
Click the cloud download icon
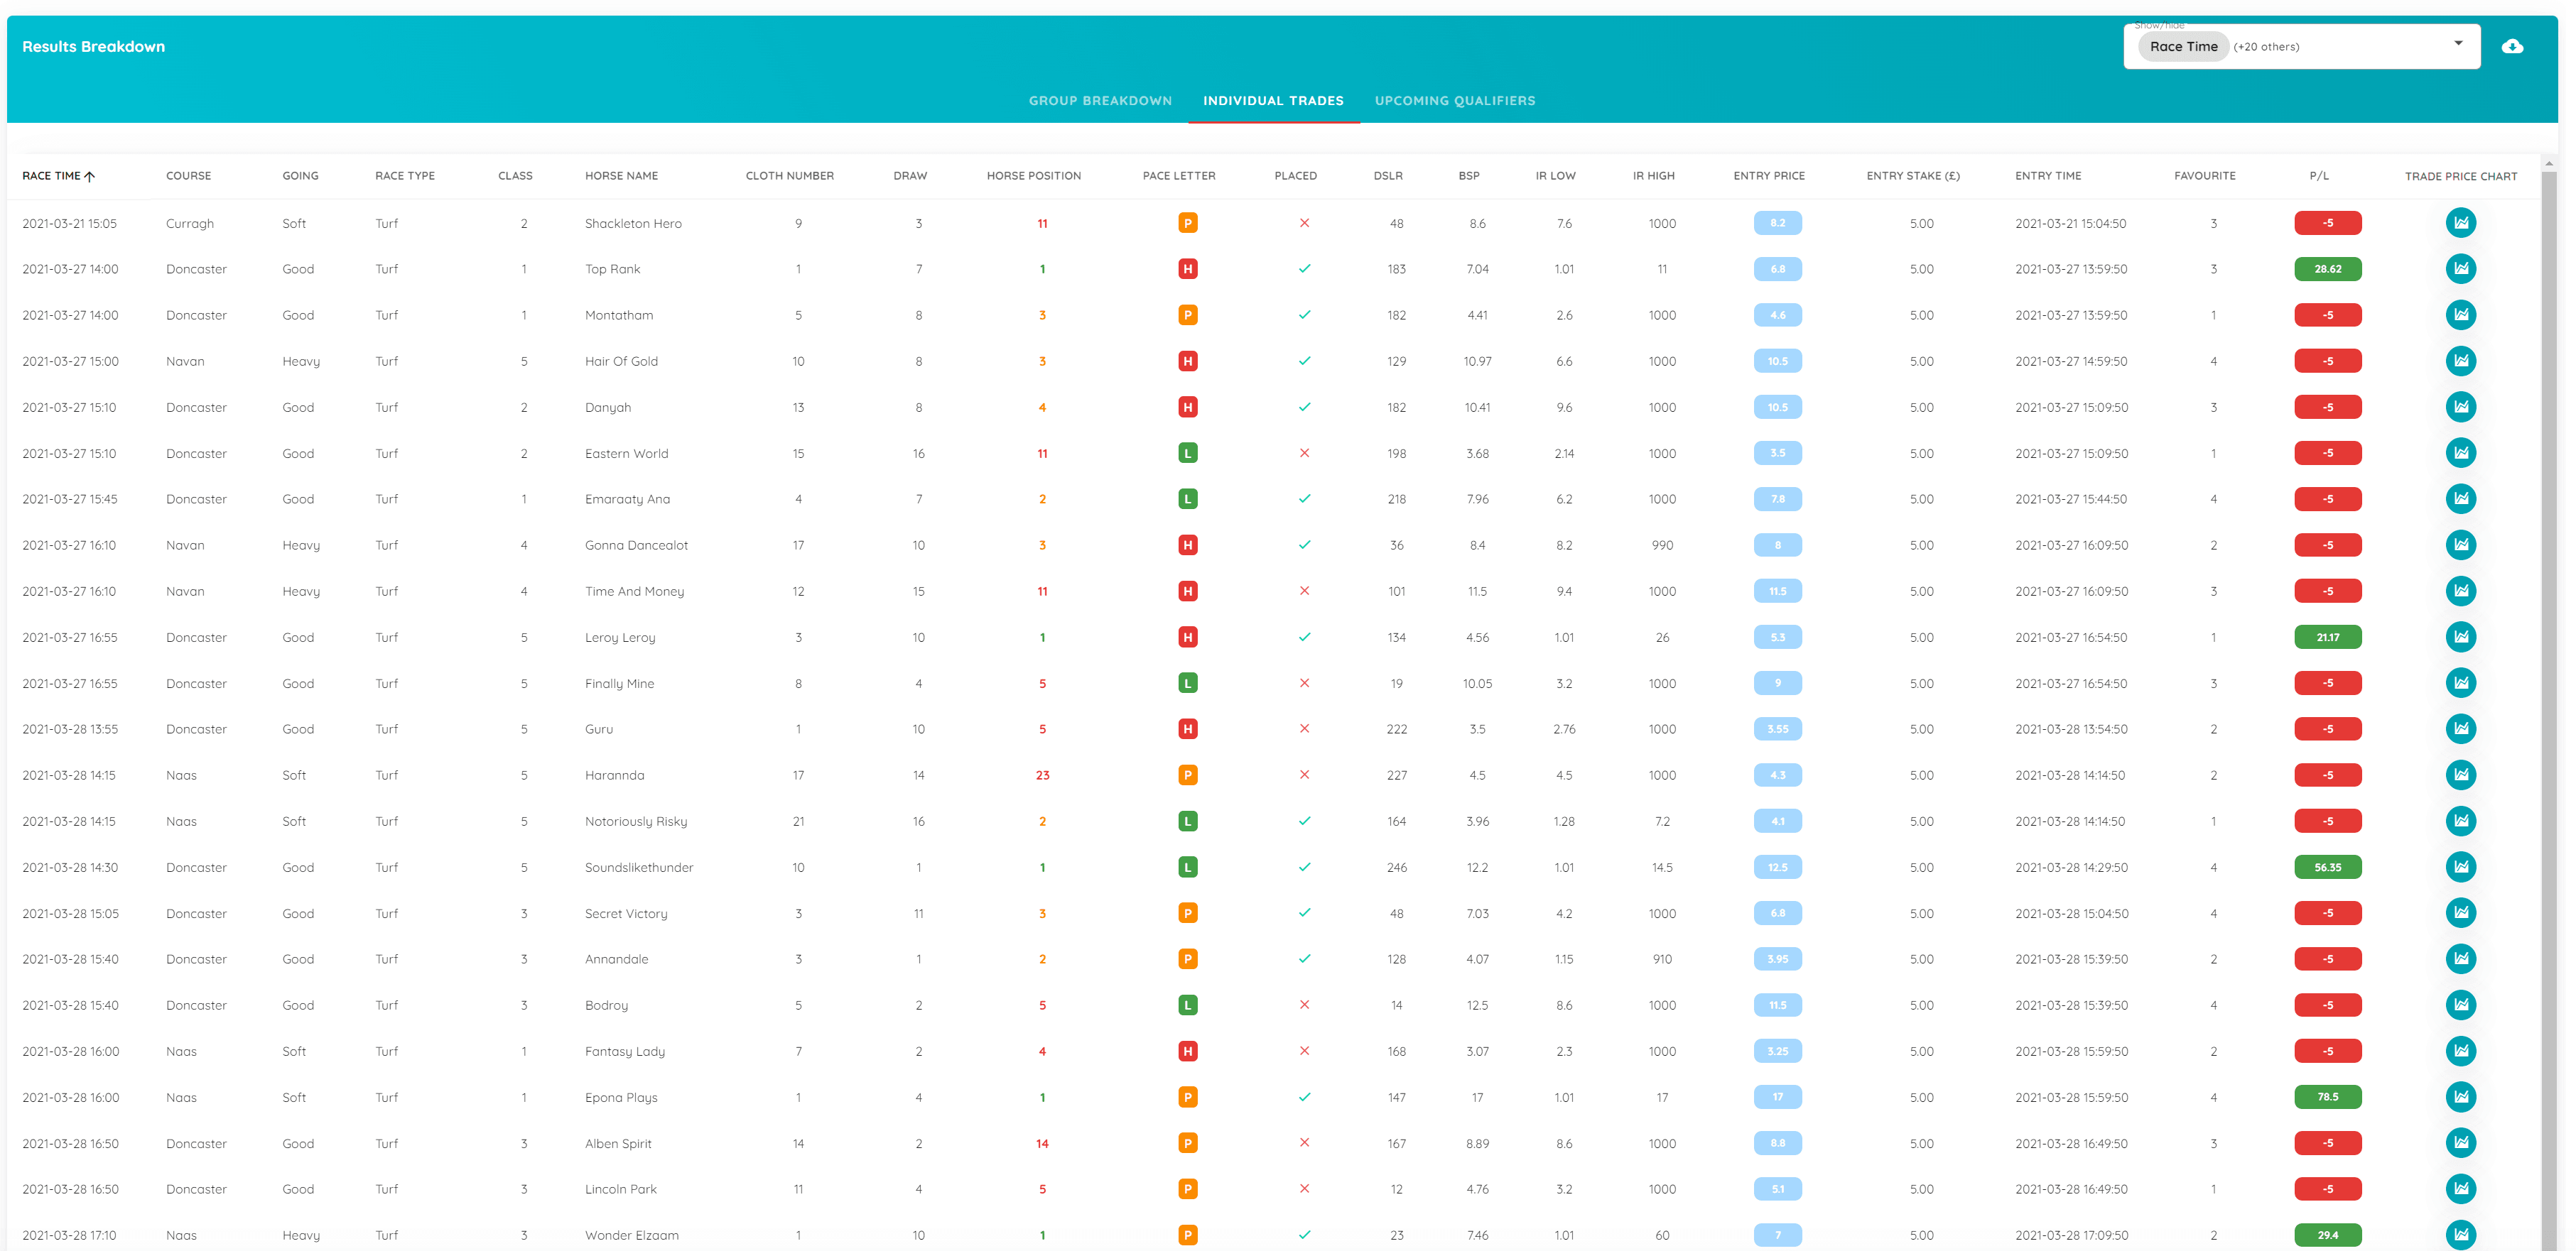pos(2511,46)
